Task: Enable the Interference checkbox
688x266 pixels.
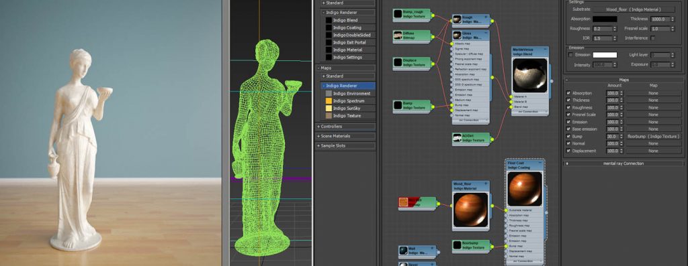Action: click(x=653, y=38)
